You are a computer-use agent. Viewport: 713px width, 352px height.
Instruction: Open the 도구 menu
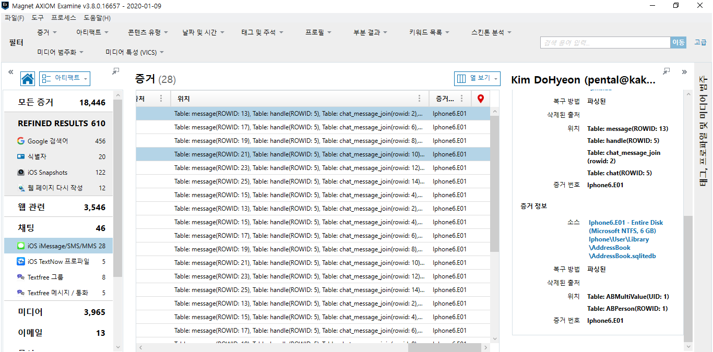pyautogui.click(x=38, y=18)
